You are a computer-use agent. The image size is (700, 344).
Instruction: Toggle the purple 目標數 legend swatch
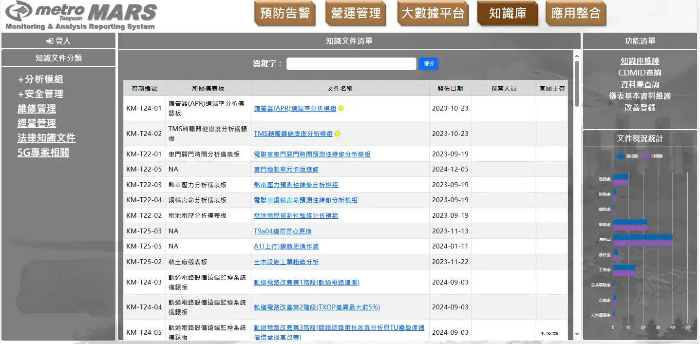tap(646, 156)
